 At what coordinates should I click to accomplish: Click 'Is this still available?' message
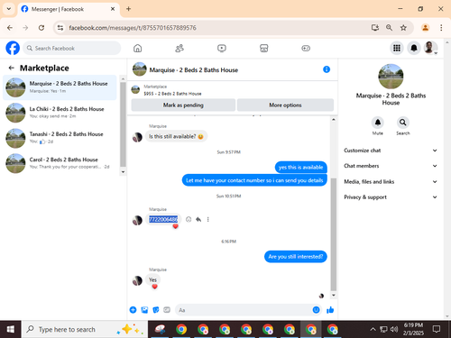click(176, 136)
